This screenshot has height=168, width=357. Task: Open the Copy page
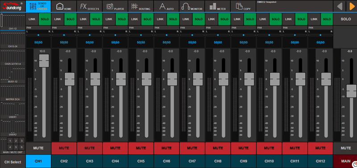click(243, 6)
